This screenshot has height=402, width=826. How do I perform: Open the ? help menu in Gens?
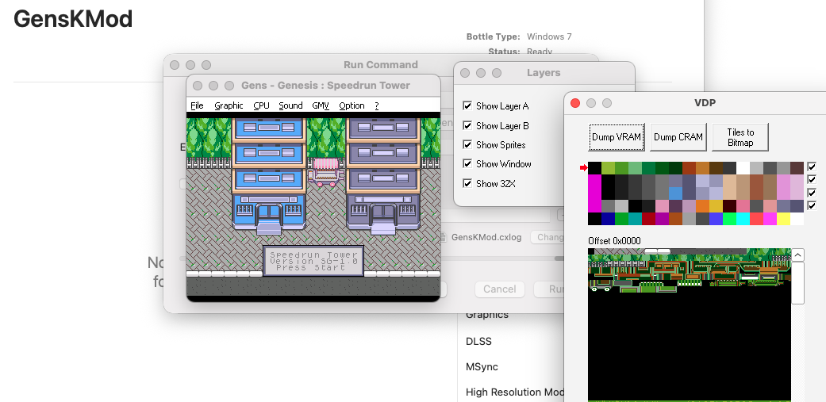coord(377,105)
